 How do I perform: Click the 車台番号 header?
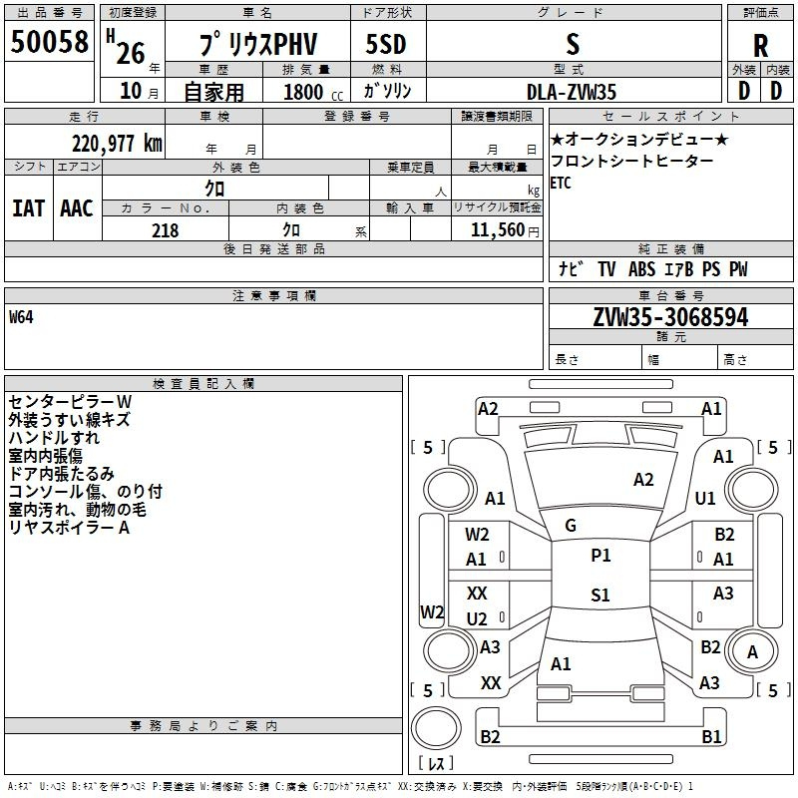(x=670, y=295)
